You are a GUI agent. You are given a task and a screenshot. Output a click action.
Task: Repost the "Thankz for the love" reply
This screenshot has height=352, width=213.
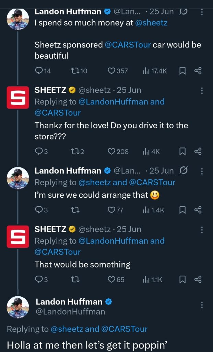point(74,151)
